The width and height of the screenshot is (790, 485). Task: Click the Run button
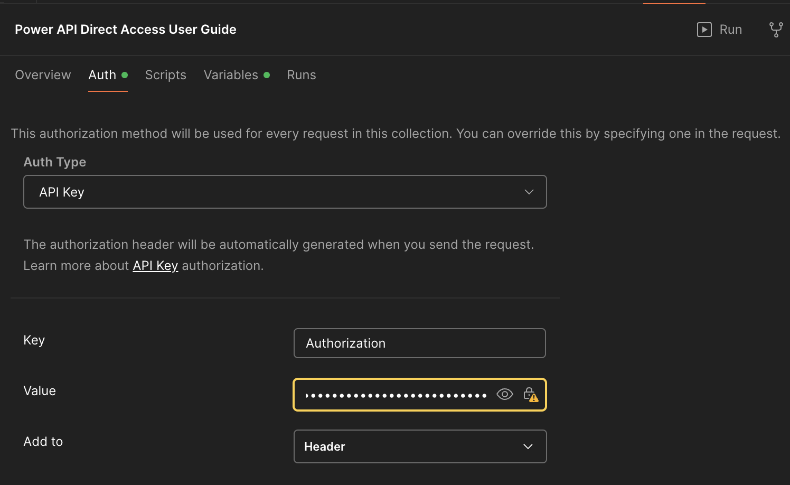pyautogui.click(x=719, y=30)
